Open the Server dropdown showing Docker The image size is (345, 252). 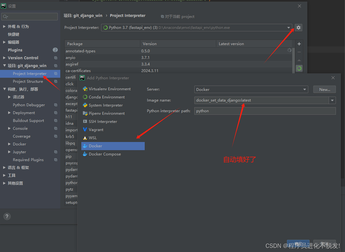(251, 89)
